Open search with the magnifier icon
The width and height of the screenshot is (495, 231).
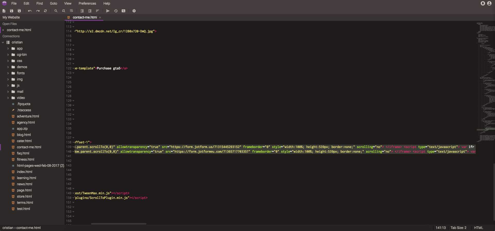(x=56, y=11)
